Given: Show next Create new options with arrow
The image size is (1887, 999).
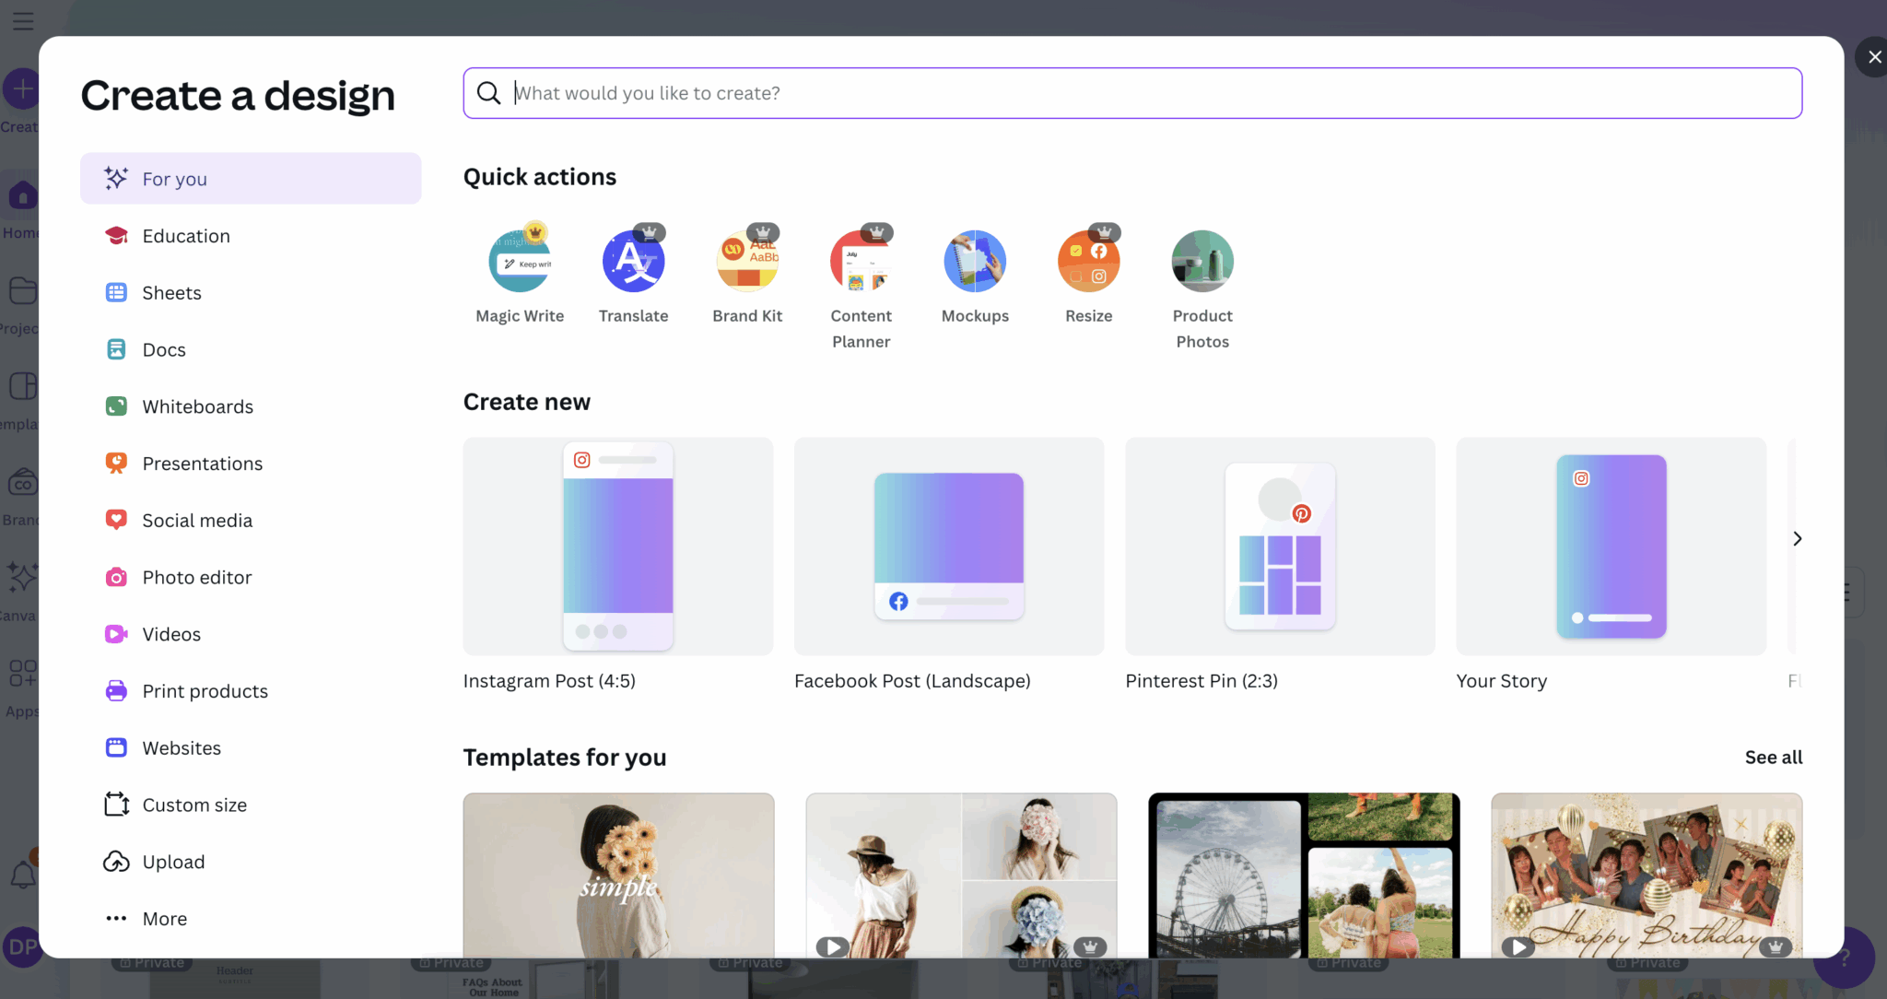Looking at the screenshot, I should click(1797, 538).
